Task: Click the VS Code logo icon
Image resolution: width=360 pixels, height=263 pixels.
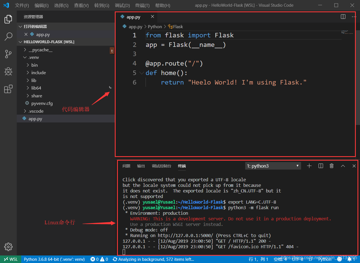Action: 6,5
